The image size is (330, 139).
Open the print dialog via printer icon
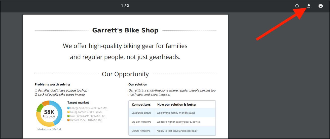(321, 6)
